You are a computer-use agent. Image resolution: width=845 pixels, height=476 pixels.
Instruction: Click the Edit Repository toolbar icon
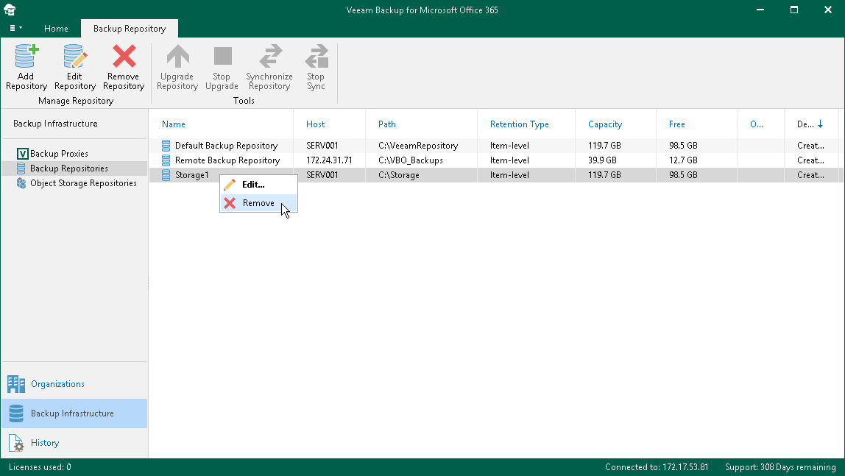tap(75, 57)
